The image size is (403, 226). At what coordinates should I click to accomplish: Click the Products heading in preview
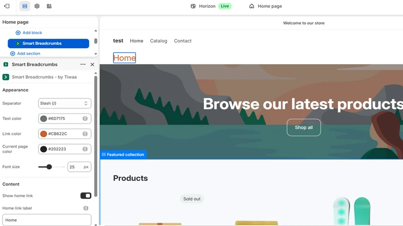(x=130, y=178)
